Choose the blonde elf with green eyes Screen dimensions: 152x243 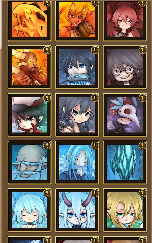(x=125, y=210)
